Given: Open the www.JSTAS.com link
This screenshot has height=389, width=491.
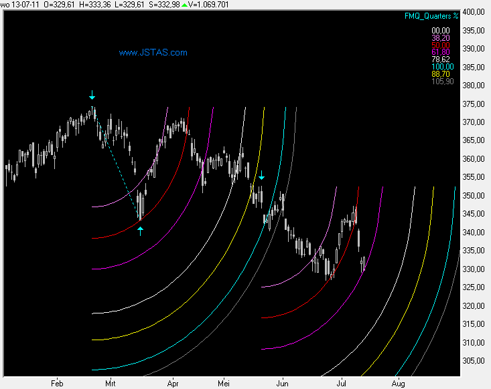Looking at the screenshot, I should (x=153, y=52).
